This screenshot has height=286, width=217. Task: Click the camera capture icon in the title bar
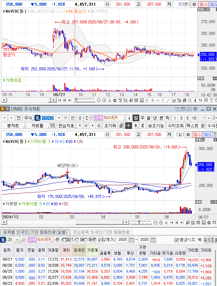189,109
